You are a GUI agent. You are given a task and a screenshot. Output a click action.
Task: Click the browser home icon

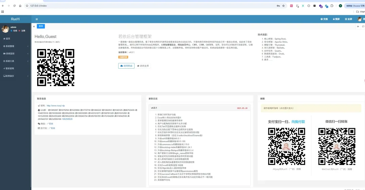(x=20, y=6)
